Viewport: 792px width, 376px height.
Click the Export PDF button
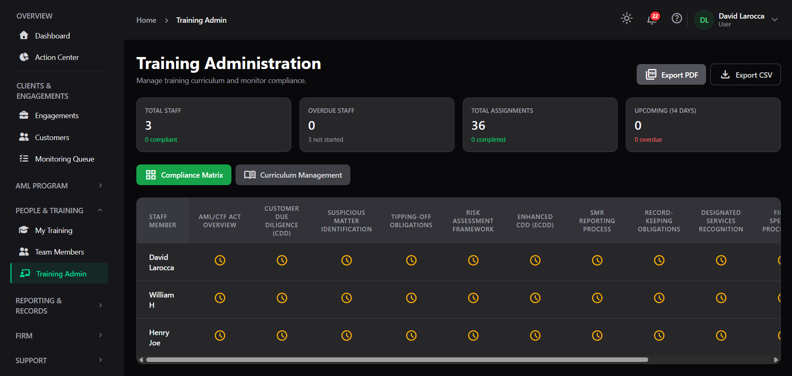click(x=671, y=74)
